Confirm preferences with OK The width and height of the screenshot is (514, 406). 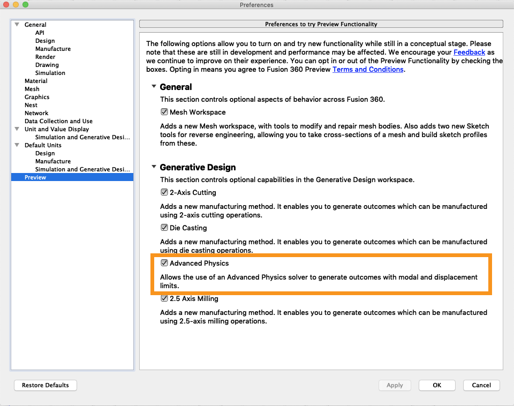pos(437,385)
